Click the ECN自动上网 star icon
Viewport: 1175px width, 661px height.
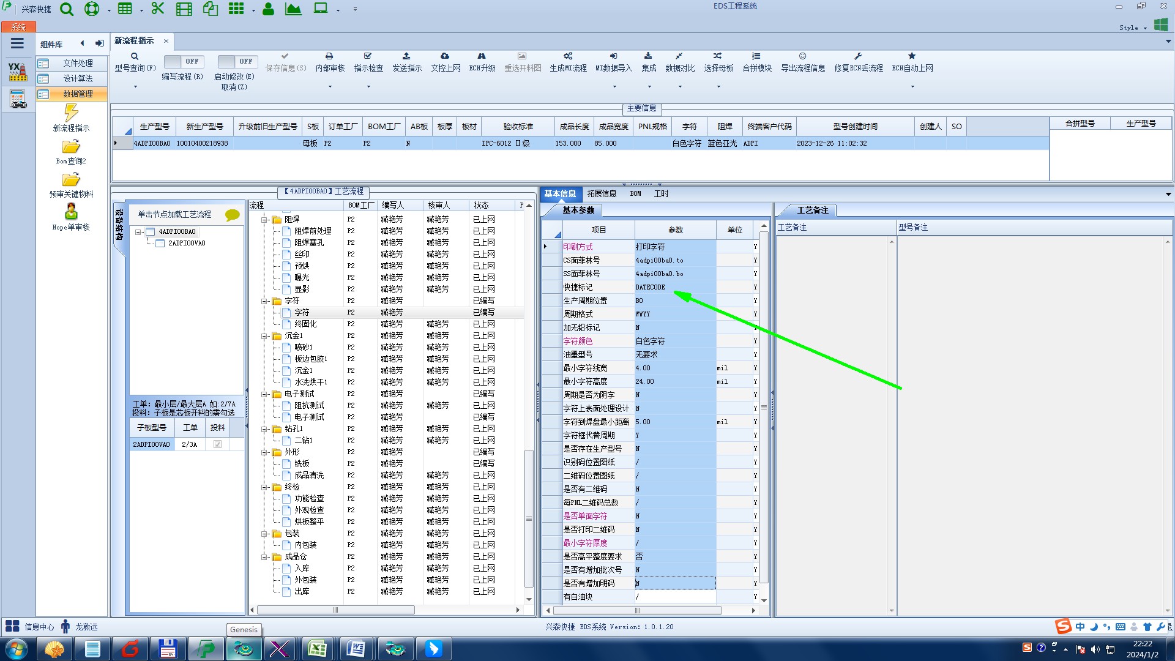click(x=912, y=56)
